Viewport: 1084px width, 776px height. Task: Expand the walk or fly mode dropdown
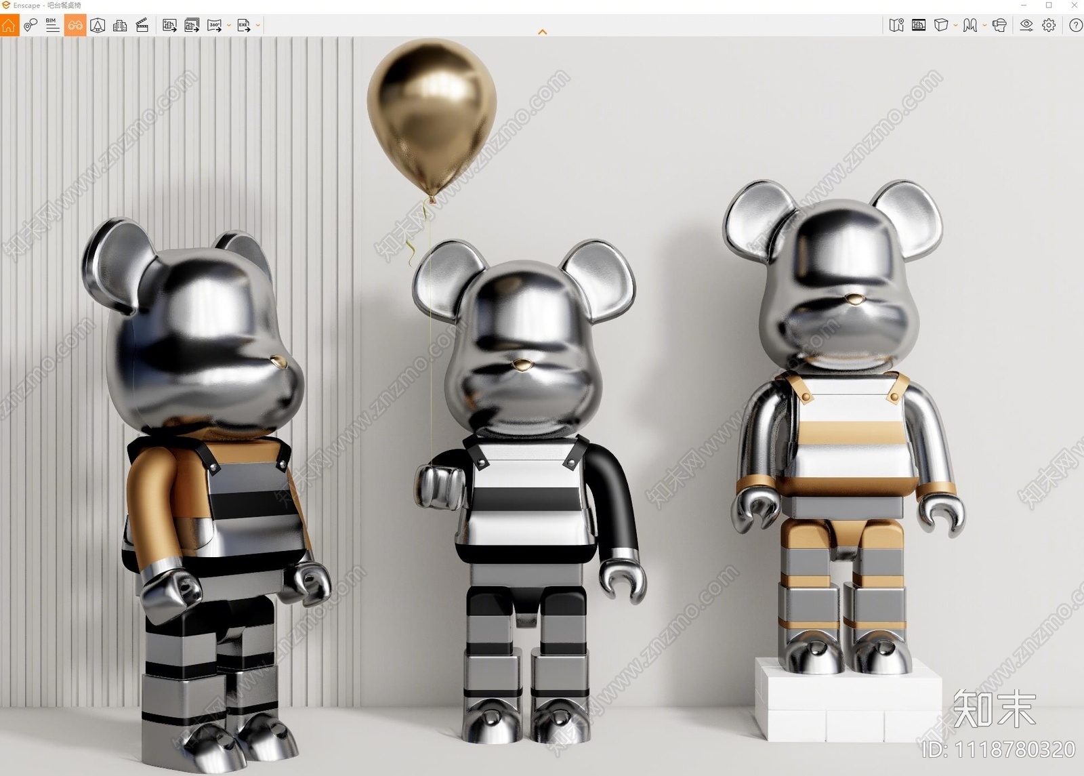pos(984,26)
